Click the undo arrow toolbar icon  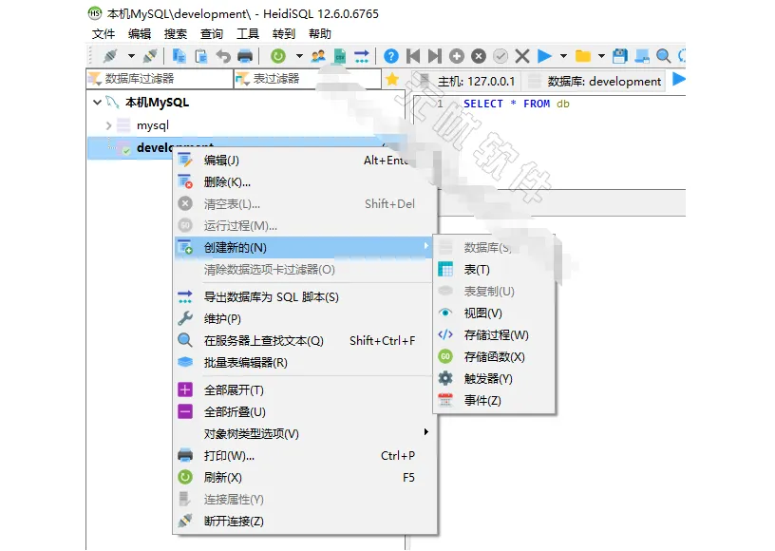[223, 56]
